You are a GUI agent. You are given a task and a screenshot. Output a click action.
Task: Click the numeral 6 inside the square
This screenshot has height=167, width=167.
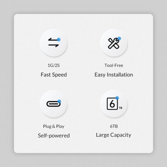click(112, 104)
